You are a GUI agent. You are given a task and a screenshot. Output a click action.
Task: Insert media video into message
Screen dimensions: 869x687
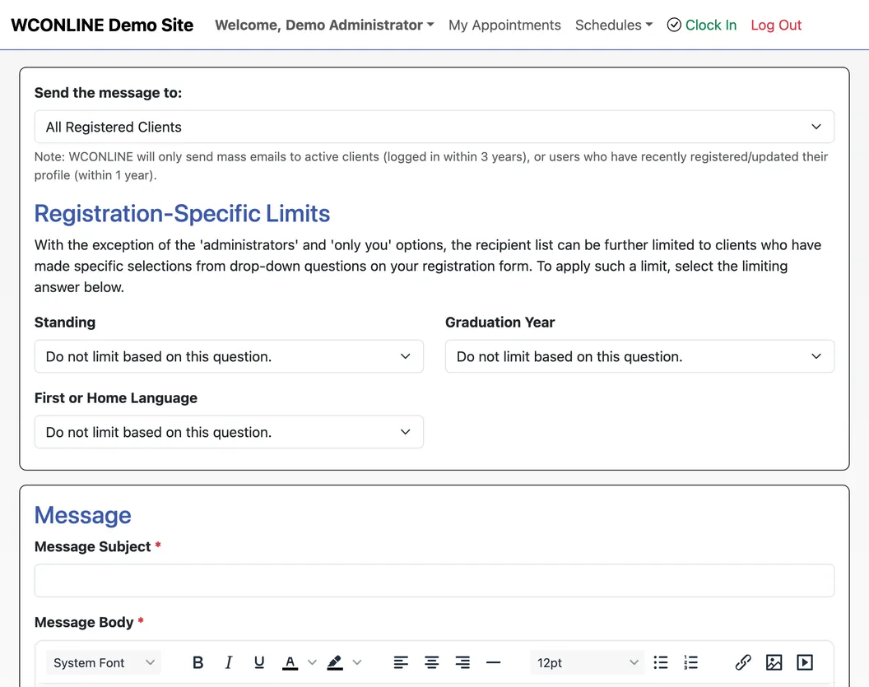(805, 662)
